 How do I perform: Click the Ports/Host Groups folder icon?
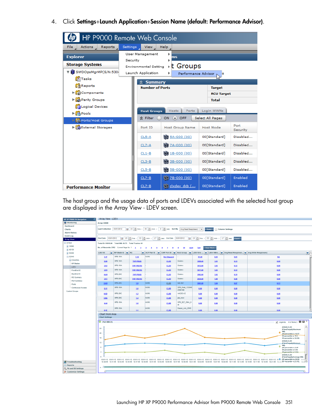point(78,120)
